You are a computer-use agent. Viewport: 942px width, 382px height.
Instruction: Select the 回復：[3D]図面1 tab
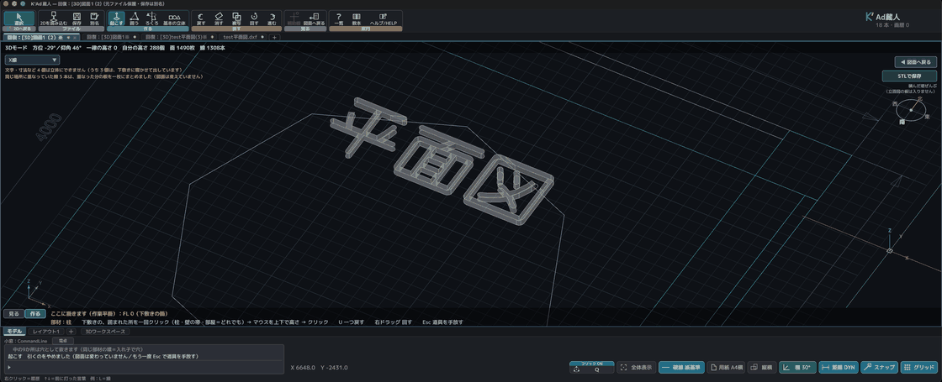110,37
